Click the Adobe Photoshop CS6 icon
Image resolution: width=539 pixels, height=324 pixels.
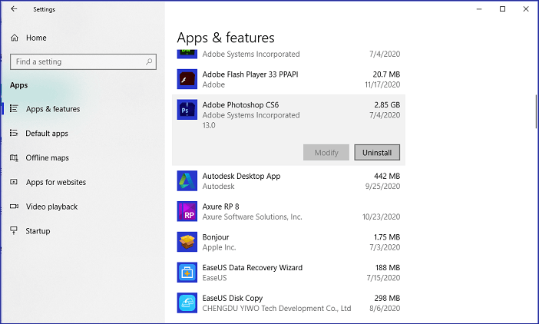(187, 110)
